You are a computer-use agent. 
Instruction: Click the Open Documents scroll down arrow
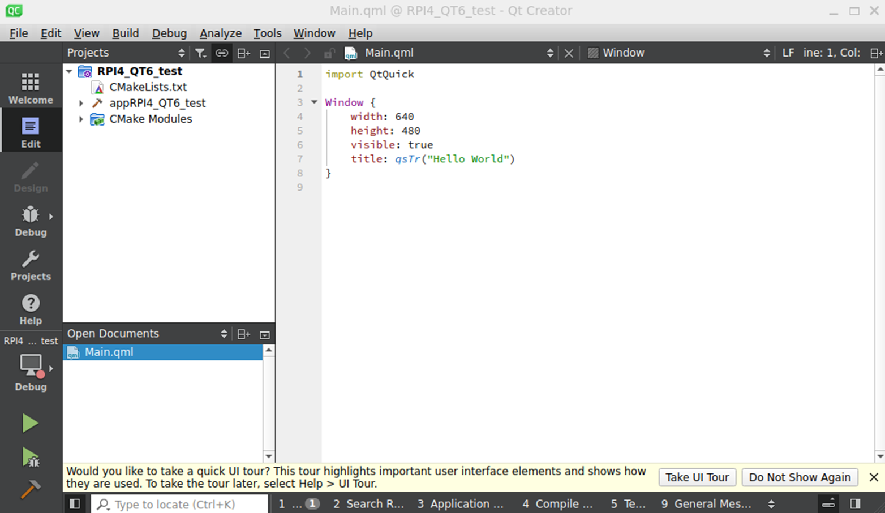(x=269, y=456)
